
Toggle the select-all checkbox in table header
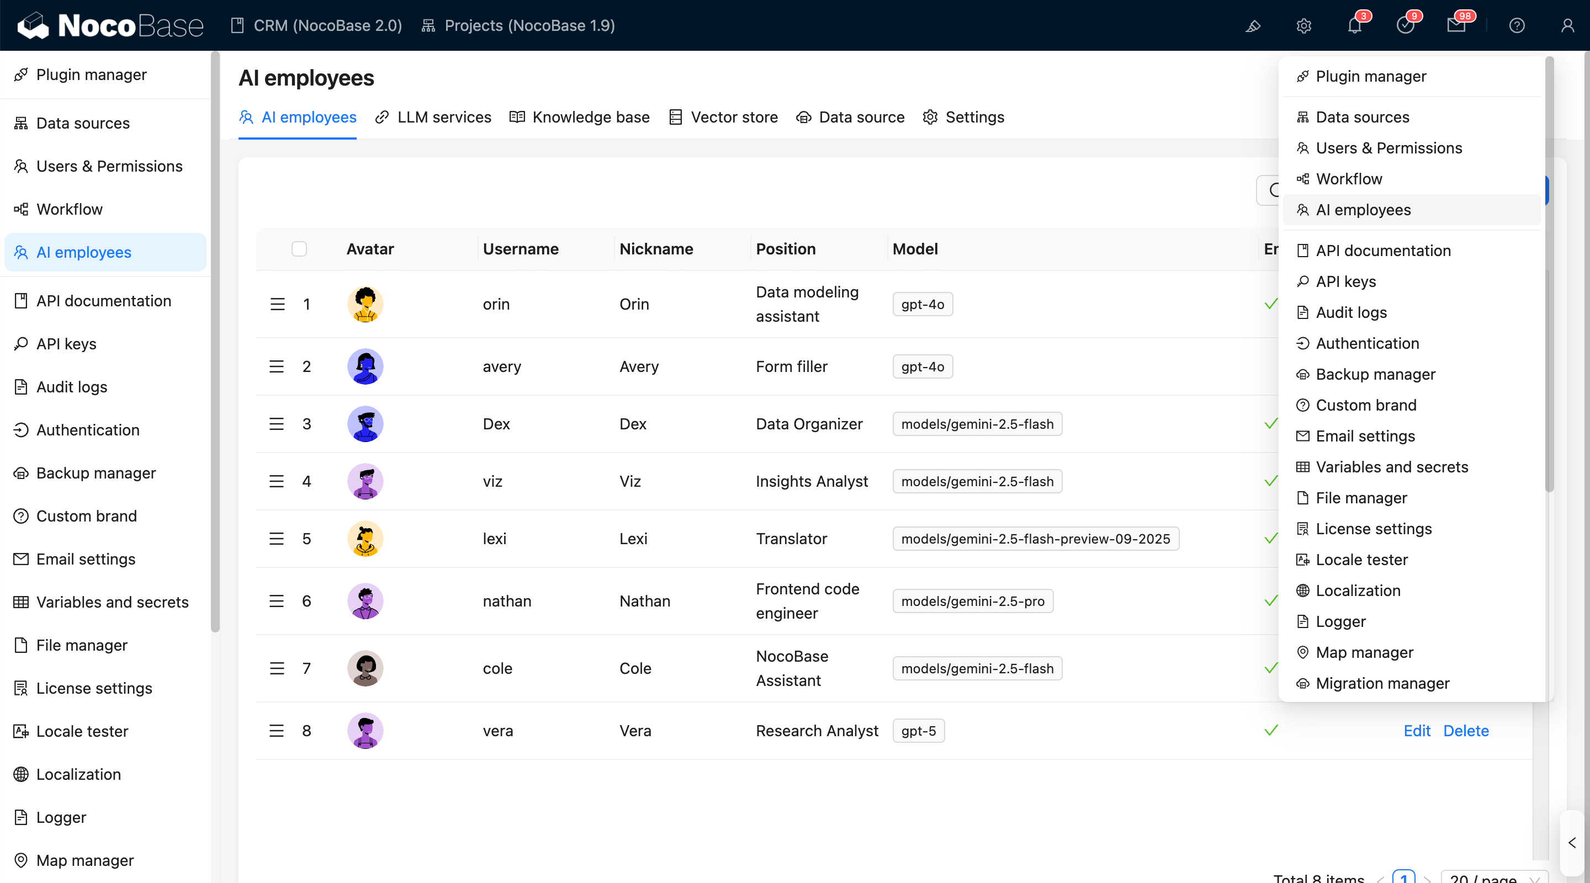pyautogui.click(x=299, y=249)
